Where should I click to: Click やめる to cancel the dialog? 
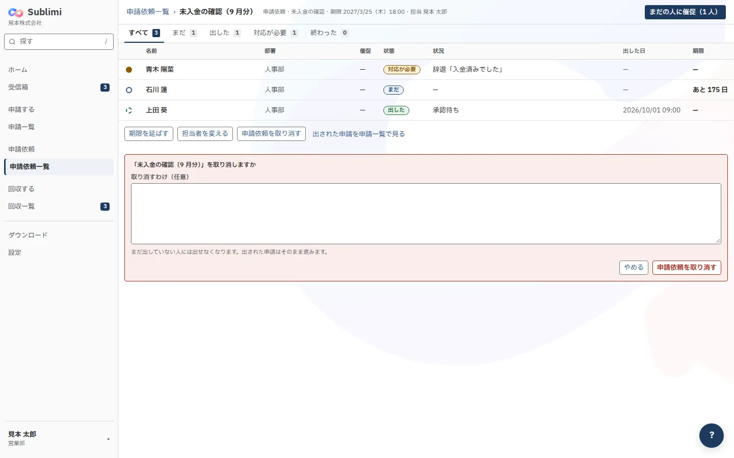pos(634,268)
